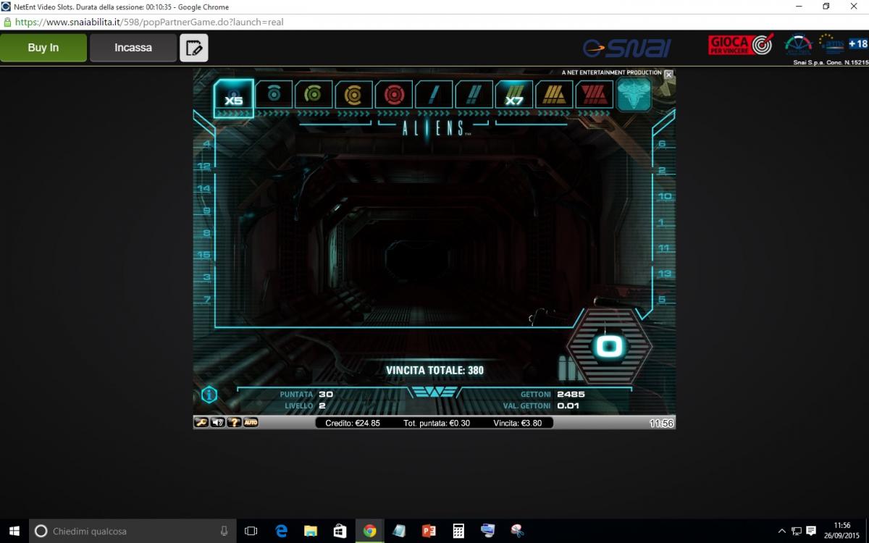
Task: Select payline number 10 marker
Action: click(665, 196)
